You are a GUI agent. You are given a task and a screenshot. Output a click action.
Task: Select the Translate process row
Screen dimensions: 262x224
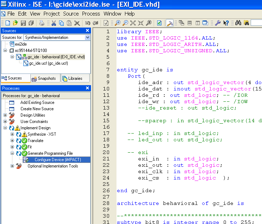pyautogui.click(x=35, y=141)
